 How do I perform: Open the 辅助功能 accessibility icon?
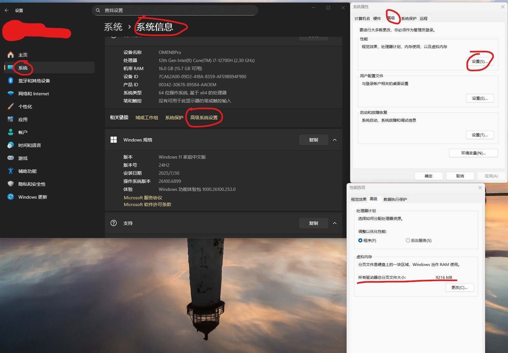pos(11,171)
